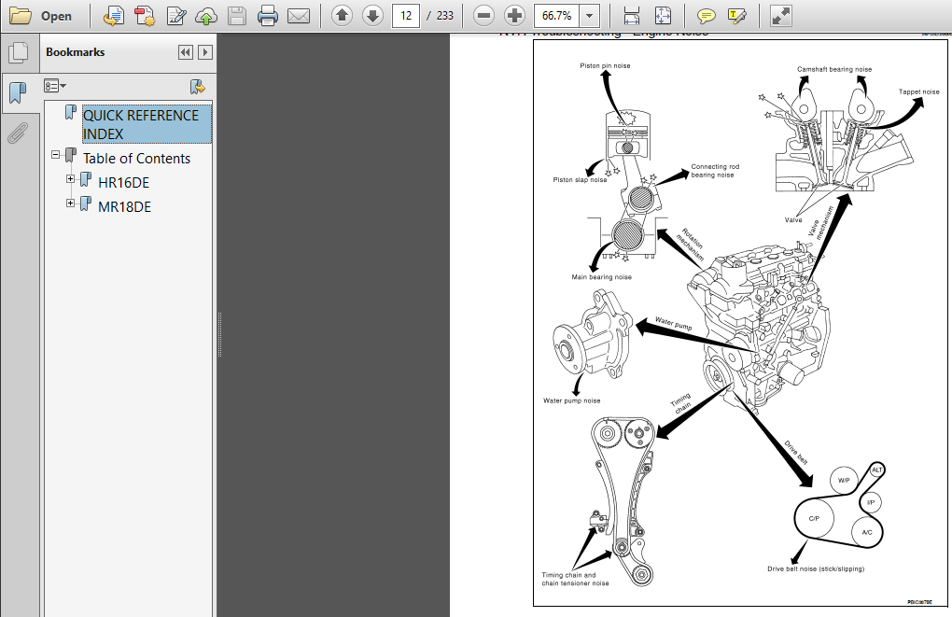
Task: Collapse the Bookmarks pane with double arrow
Action: (x=186, y=52)
